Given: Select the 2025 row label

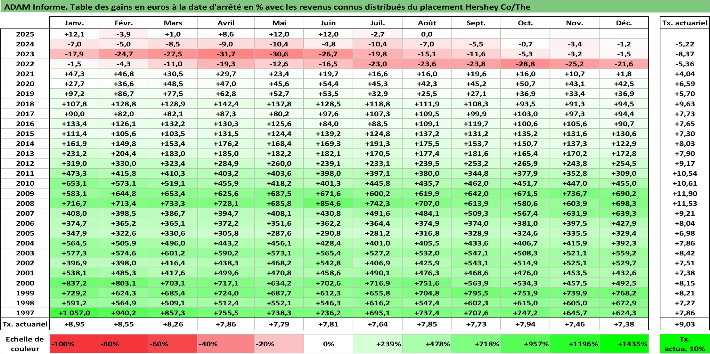Looking at the screenshot, I should pos(25,34).
